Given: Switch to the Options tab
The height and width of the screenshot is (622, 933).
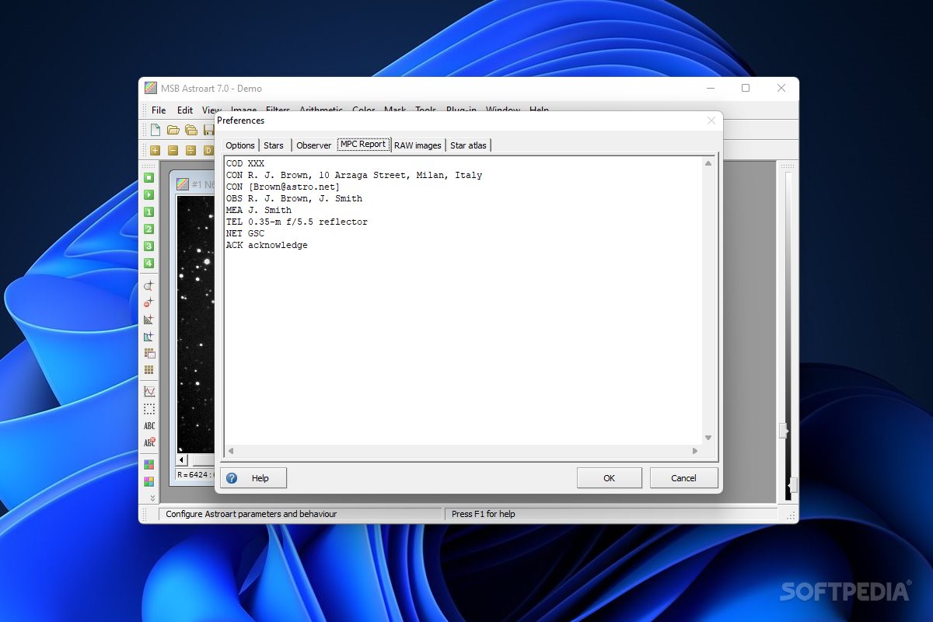Looking at the screenshot, I should (x=240, y=145).
